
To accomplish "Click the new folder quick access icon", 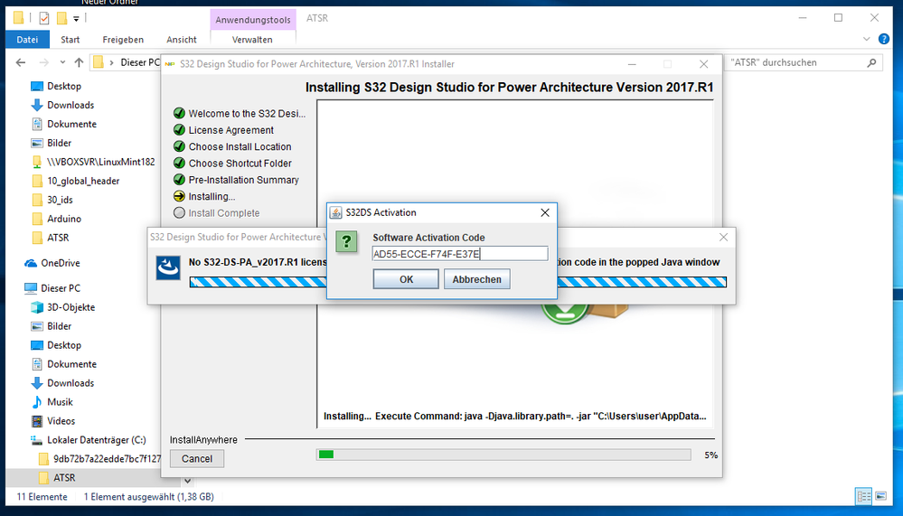I will click(x=61, y=18).
